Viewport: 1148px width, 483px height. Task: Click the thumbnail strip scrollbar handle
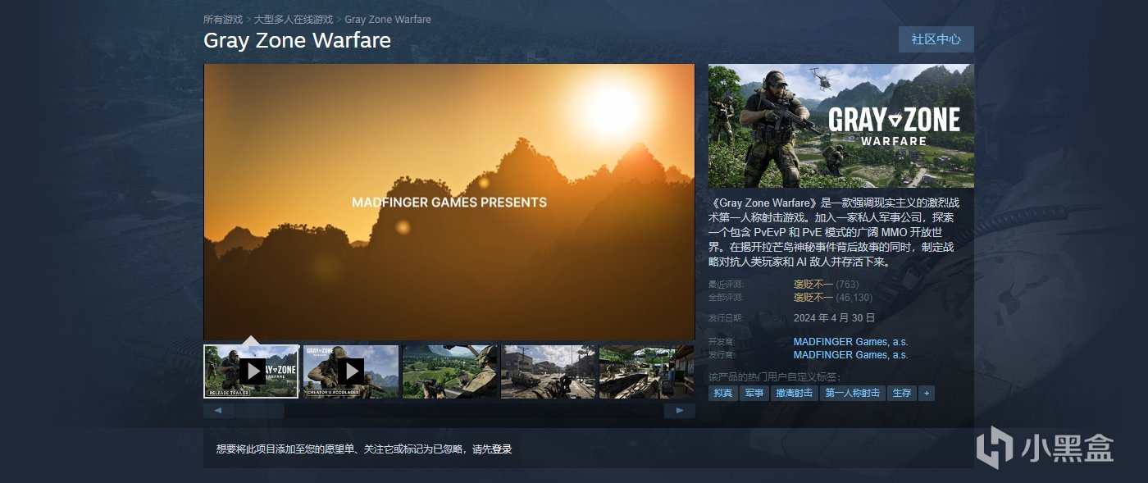(260, 411)
